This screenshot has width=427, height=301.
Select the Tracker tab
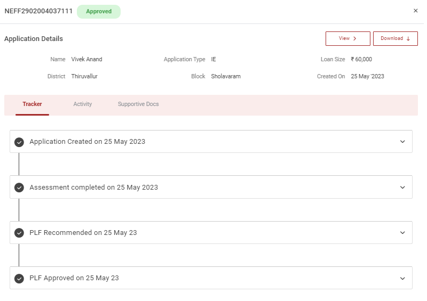[x=32, y=104]
